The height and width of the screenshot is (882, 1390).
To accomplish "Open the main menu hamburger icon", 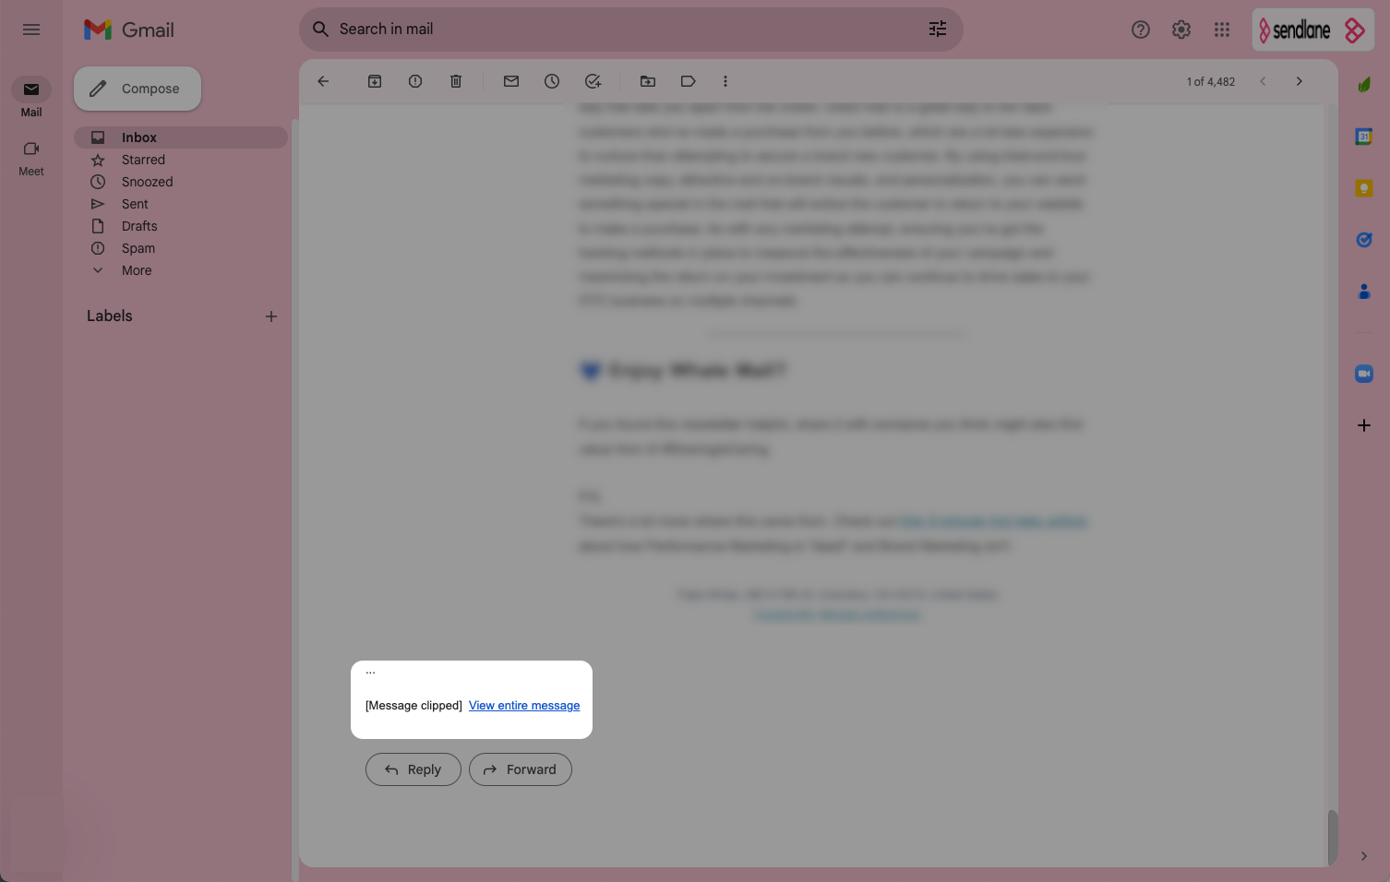I will tap(31, 30).
